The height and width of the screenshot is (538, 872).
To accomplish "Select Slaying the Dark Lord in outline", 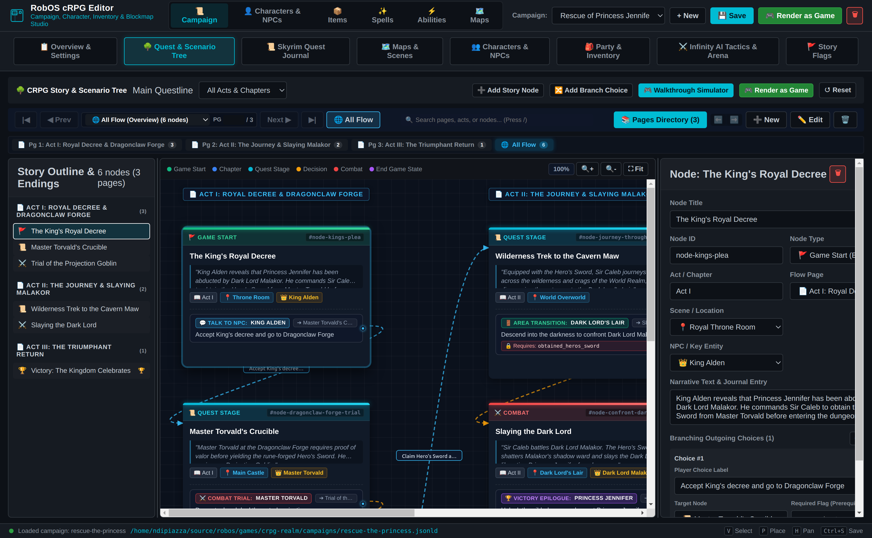I will tap(82, 325).
